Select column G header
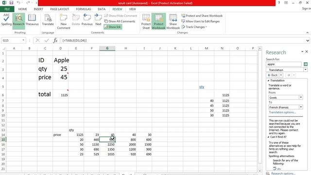This screenshot has height=175, width=311. (107, 48)
